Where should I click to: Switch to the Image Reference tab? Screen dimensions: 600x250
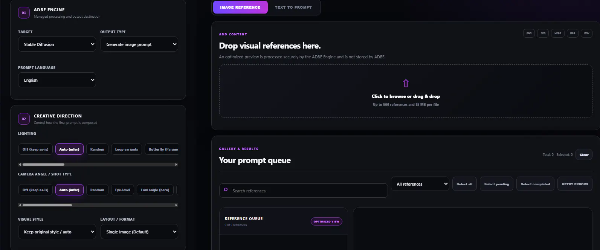(x=240, y=7)
